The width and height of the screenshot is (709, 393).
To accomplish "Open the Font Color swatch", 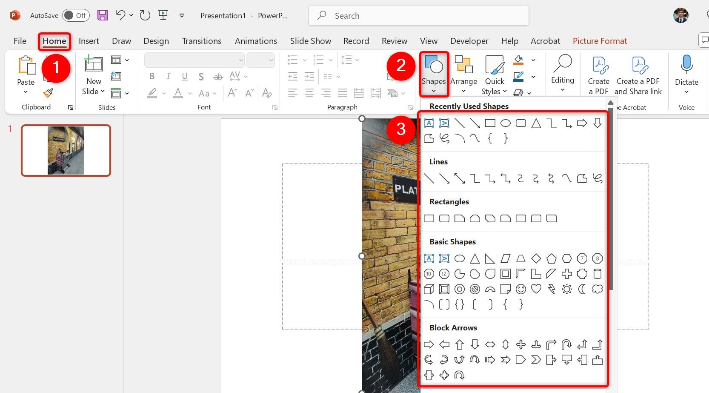I will [178, 93].
